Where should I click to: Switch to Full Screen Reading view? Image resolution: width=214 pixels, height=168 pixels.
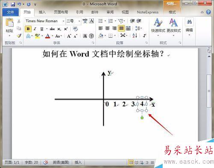tap(137, 162)
